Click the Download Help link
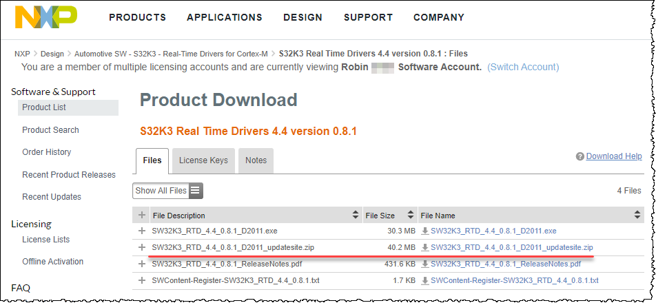The width and height of the screenshot is (656, 303). [614, 156]
